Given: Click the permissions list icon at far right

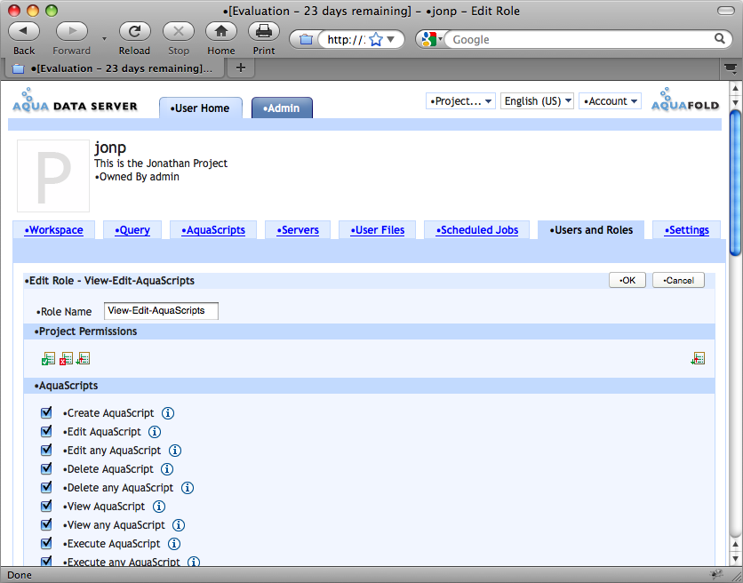Looking at the screenshot, I should pos(698,358).
